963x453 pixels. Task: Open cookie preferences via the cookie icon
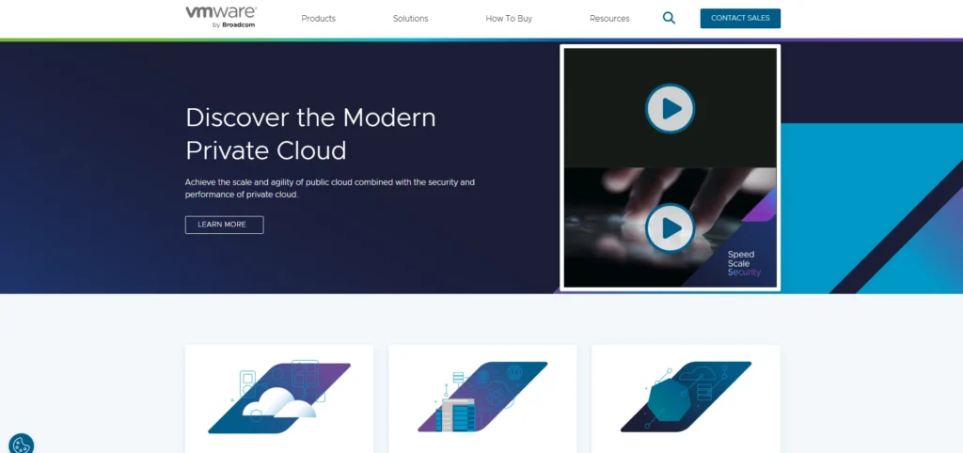point(21,444)
